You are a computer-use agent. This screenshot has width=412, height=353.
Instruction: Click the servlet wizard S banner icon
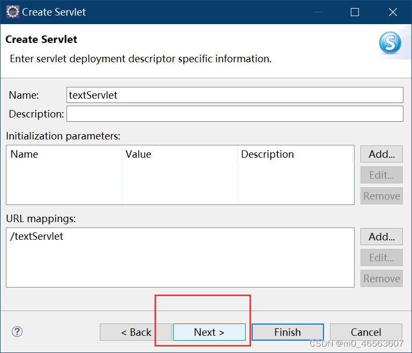tap(390, 43)
